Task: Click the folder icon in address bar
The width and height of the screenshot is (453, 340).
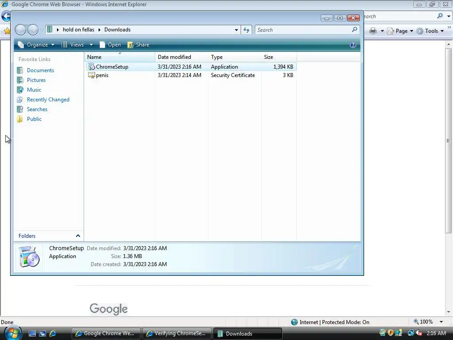Action: point(50,30)
